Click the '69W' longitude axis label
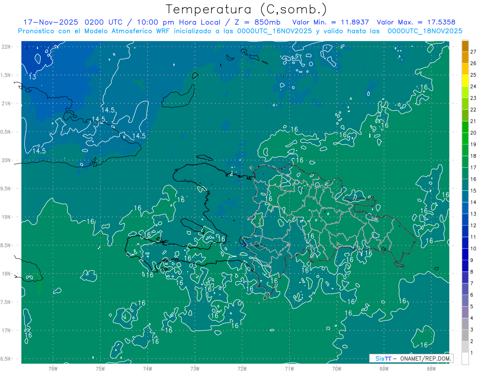 click(384, 368)
